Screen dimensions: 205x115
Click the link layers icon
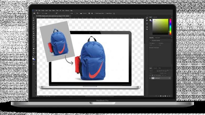(156, 96)
